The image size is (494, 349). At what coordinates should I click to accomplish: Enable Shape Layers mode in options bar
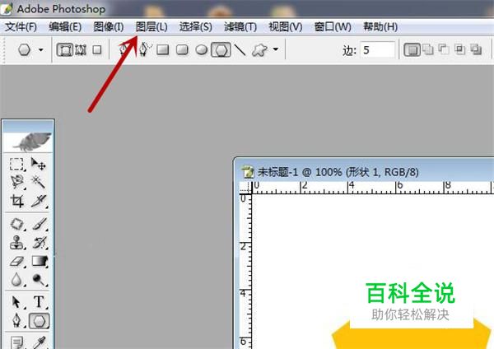coord(64,49)
